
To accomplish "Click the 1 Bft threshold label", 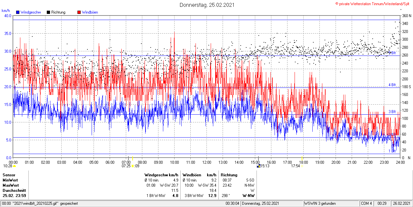I will point(392,151).
